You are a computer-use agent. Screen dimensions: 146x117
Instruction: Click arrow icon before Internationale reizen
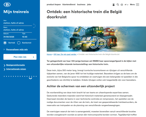(x=4, y=69)
